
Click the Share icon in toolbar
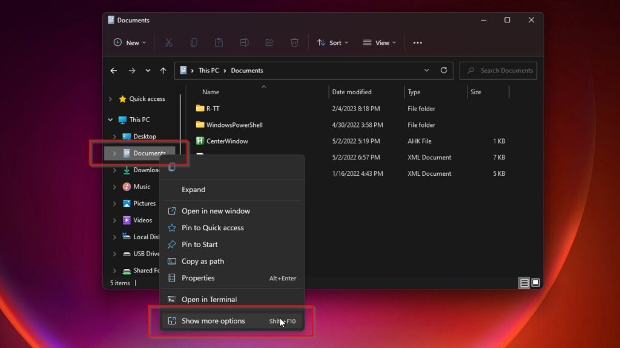pyautogui.click(x=269, y=43)
